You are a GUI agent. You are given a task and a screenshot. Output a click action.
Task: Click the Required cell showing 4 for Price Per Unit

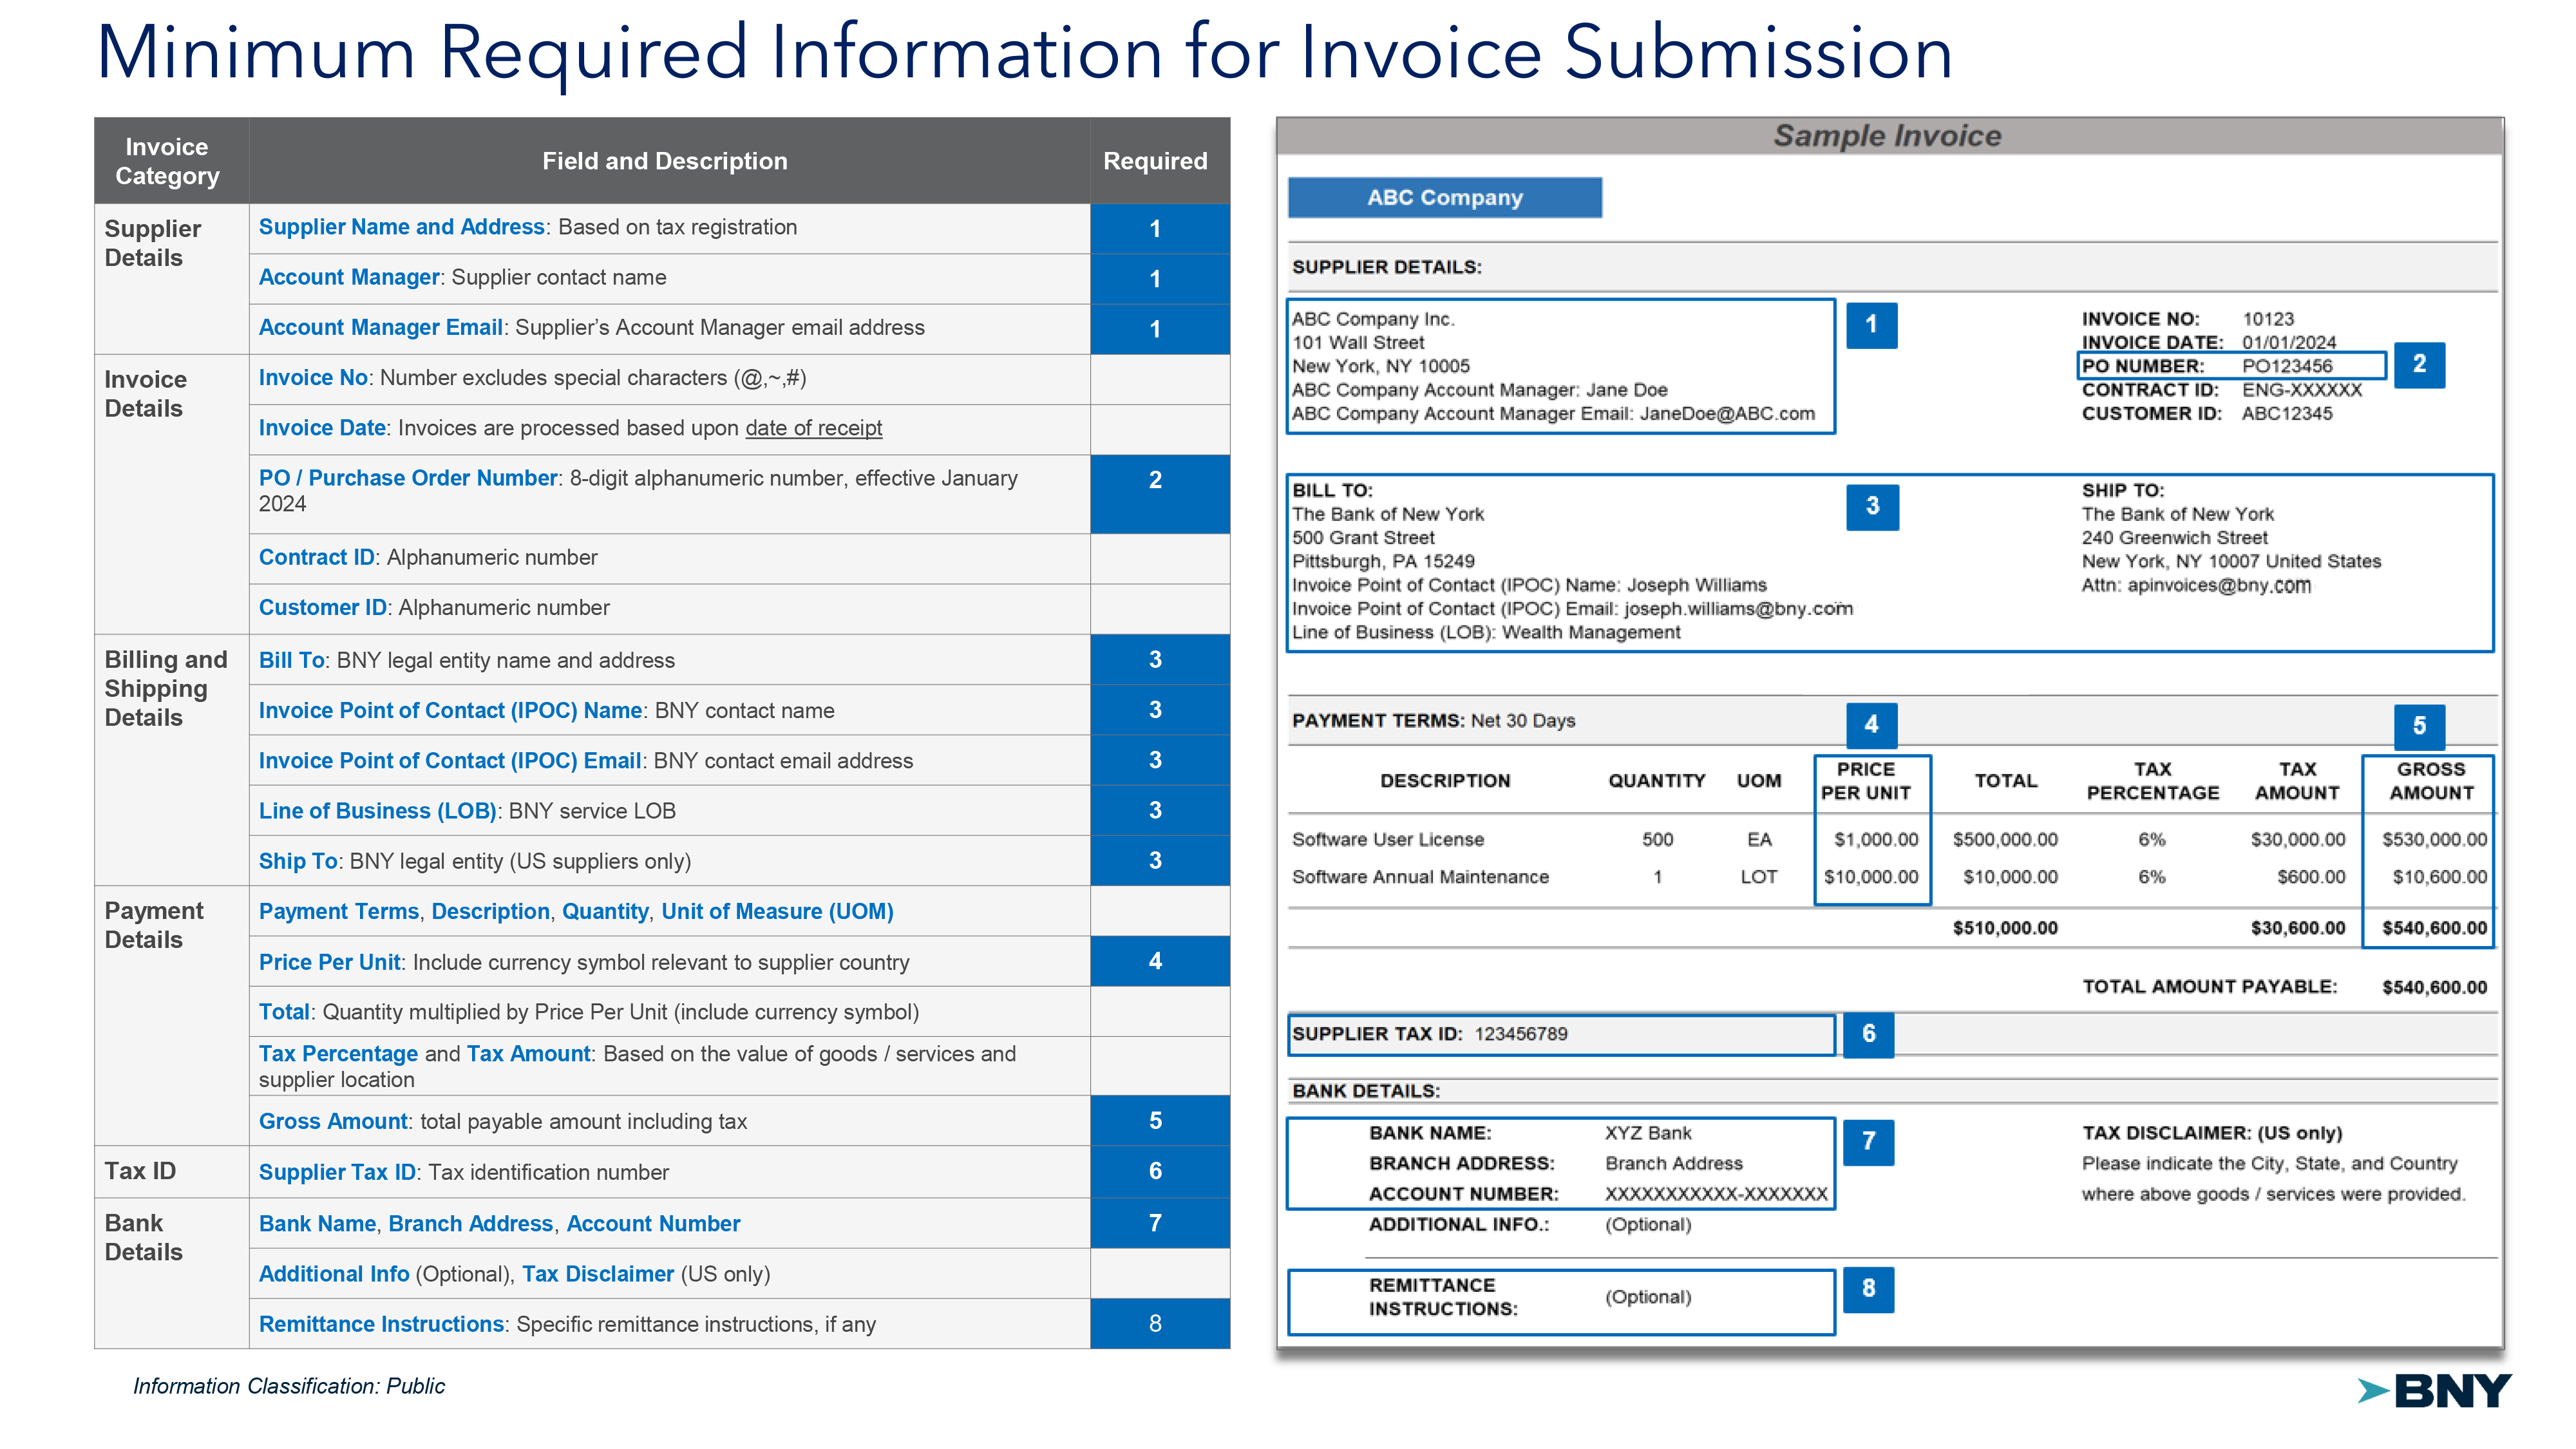click(1155, 961)
